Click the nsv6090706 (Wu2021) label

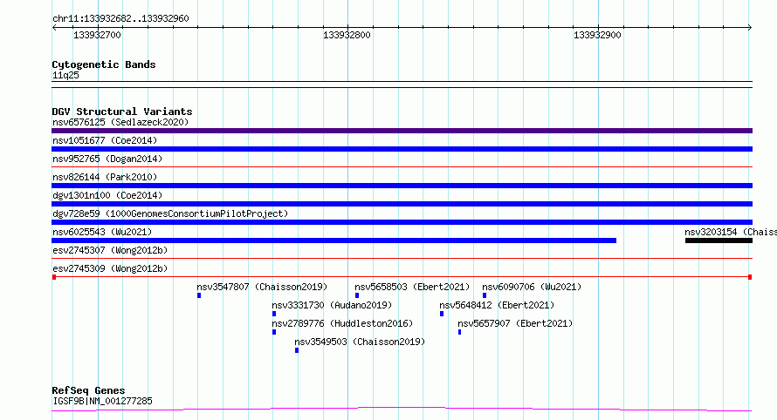[x=532, y=287]
